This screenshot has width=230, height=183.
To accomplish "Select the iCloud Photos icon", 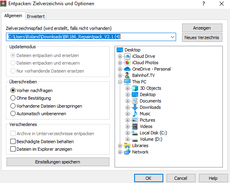I will (127, 63).
